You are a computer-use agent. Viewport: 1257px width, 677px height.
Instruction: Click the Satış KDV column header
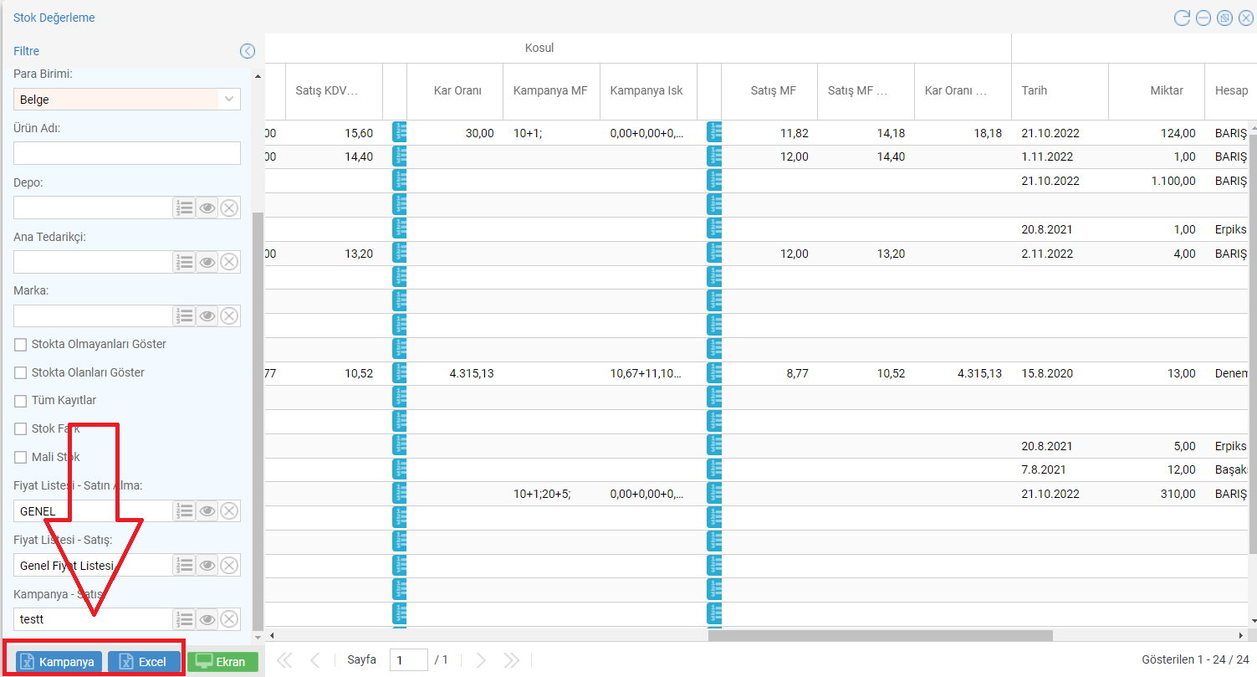click(334, 90)
